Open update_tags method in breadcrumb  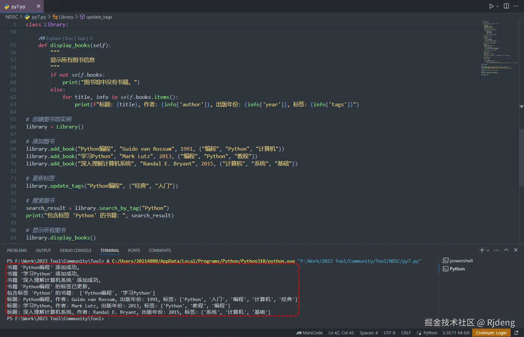pos(96,17)
